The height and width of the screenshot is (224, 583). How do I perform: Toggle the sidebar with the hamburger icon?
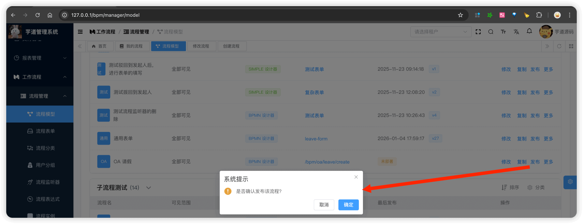click(80, 32)
